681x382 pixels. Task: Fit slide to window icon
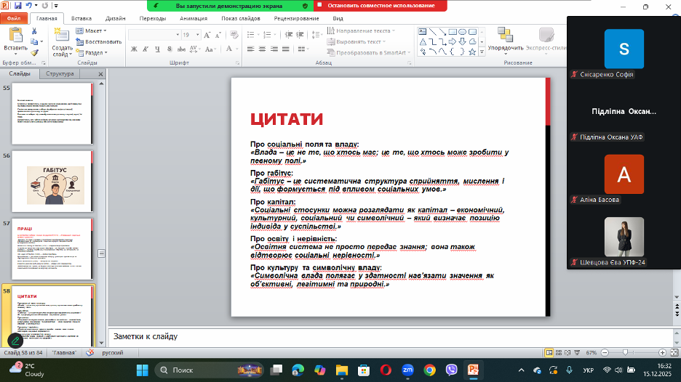[674, 352]
